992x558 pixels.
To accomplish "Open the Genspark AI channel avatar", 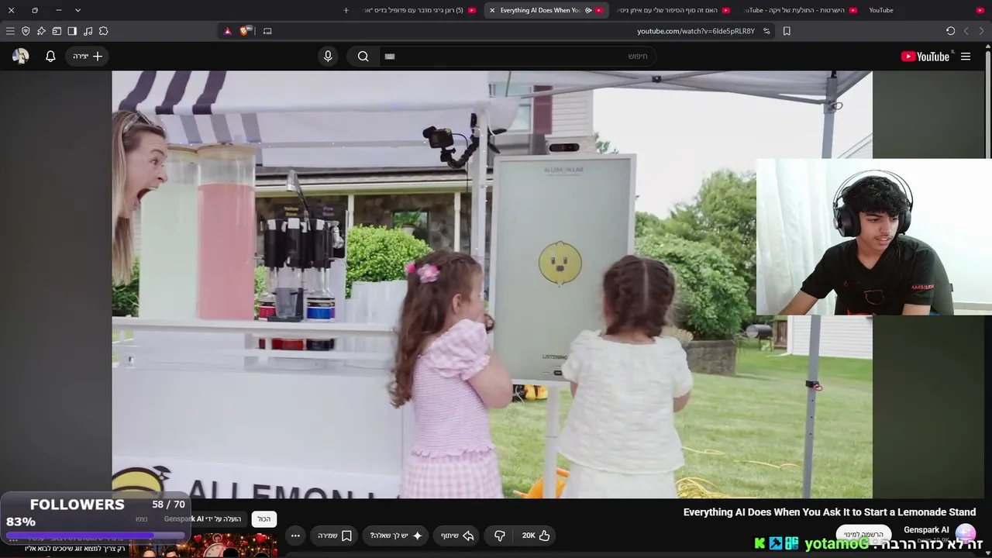I will (x=966, y=533).
